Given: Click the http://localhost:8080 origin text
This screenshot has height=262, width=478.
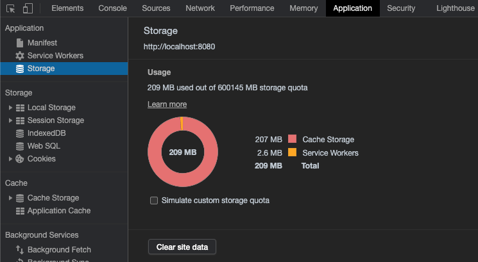Looking at the screenshot, I should (x=179, y=47).
